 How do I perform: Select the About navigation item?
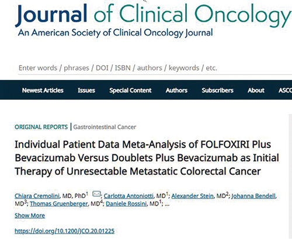click(256, 91)
